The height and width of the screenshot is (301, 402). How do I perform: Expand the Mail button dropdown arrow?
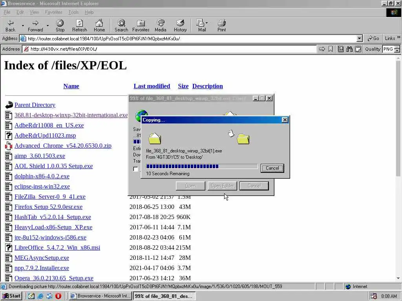click(206, 23)
